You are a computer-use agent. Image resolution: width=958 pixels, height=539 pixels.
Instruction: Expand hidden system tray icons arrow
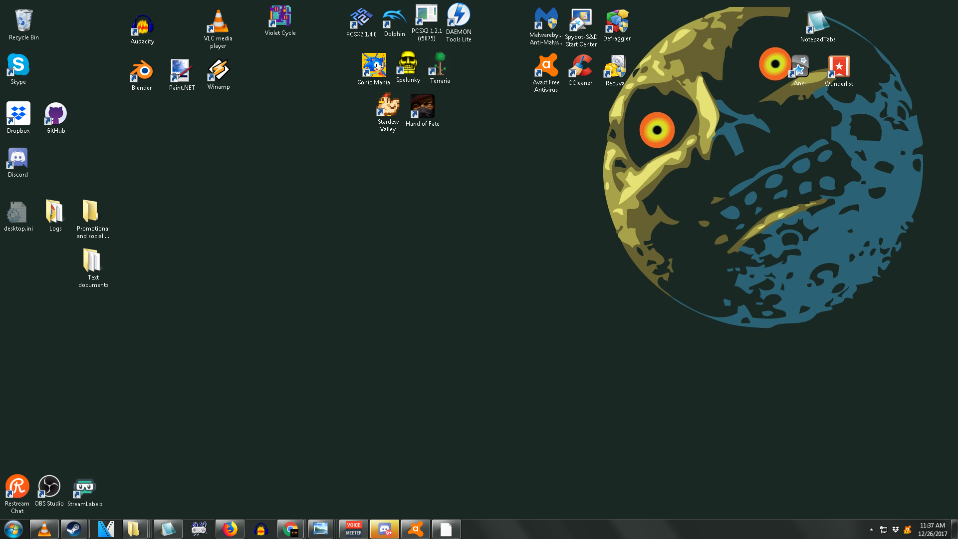point(871,530)
